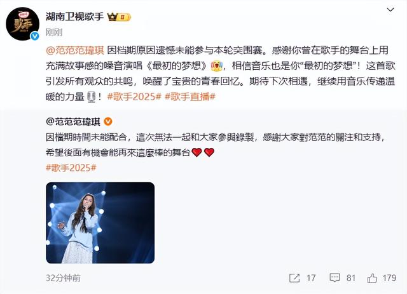Open the 湖南卫视歌手 profile avatar
Image resolution: width=407 pixels, height=294 pixels.
pos(23,24)
